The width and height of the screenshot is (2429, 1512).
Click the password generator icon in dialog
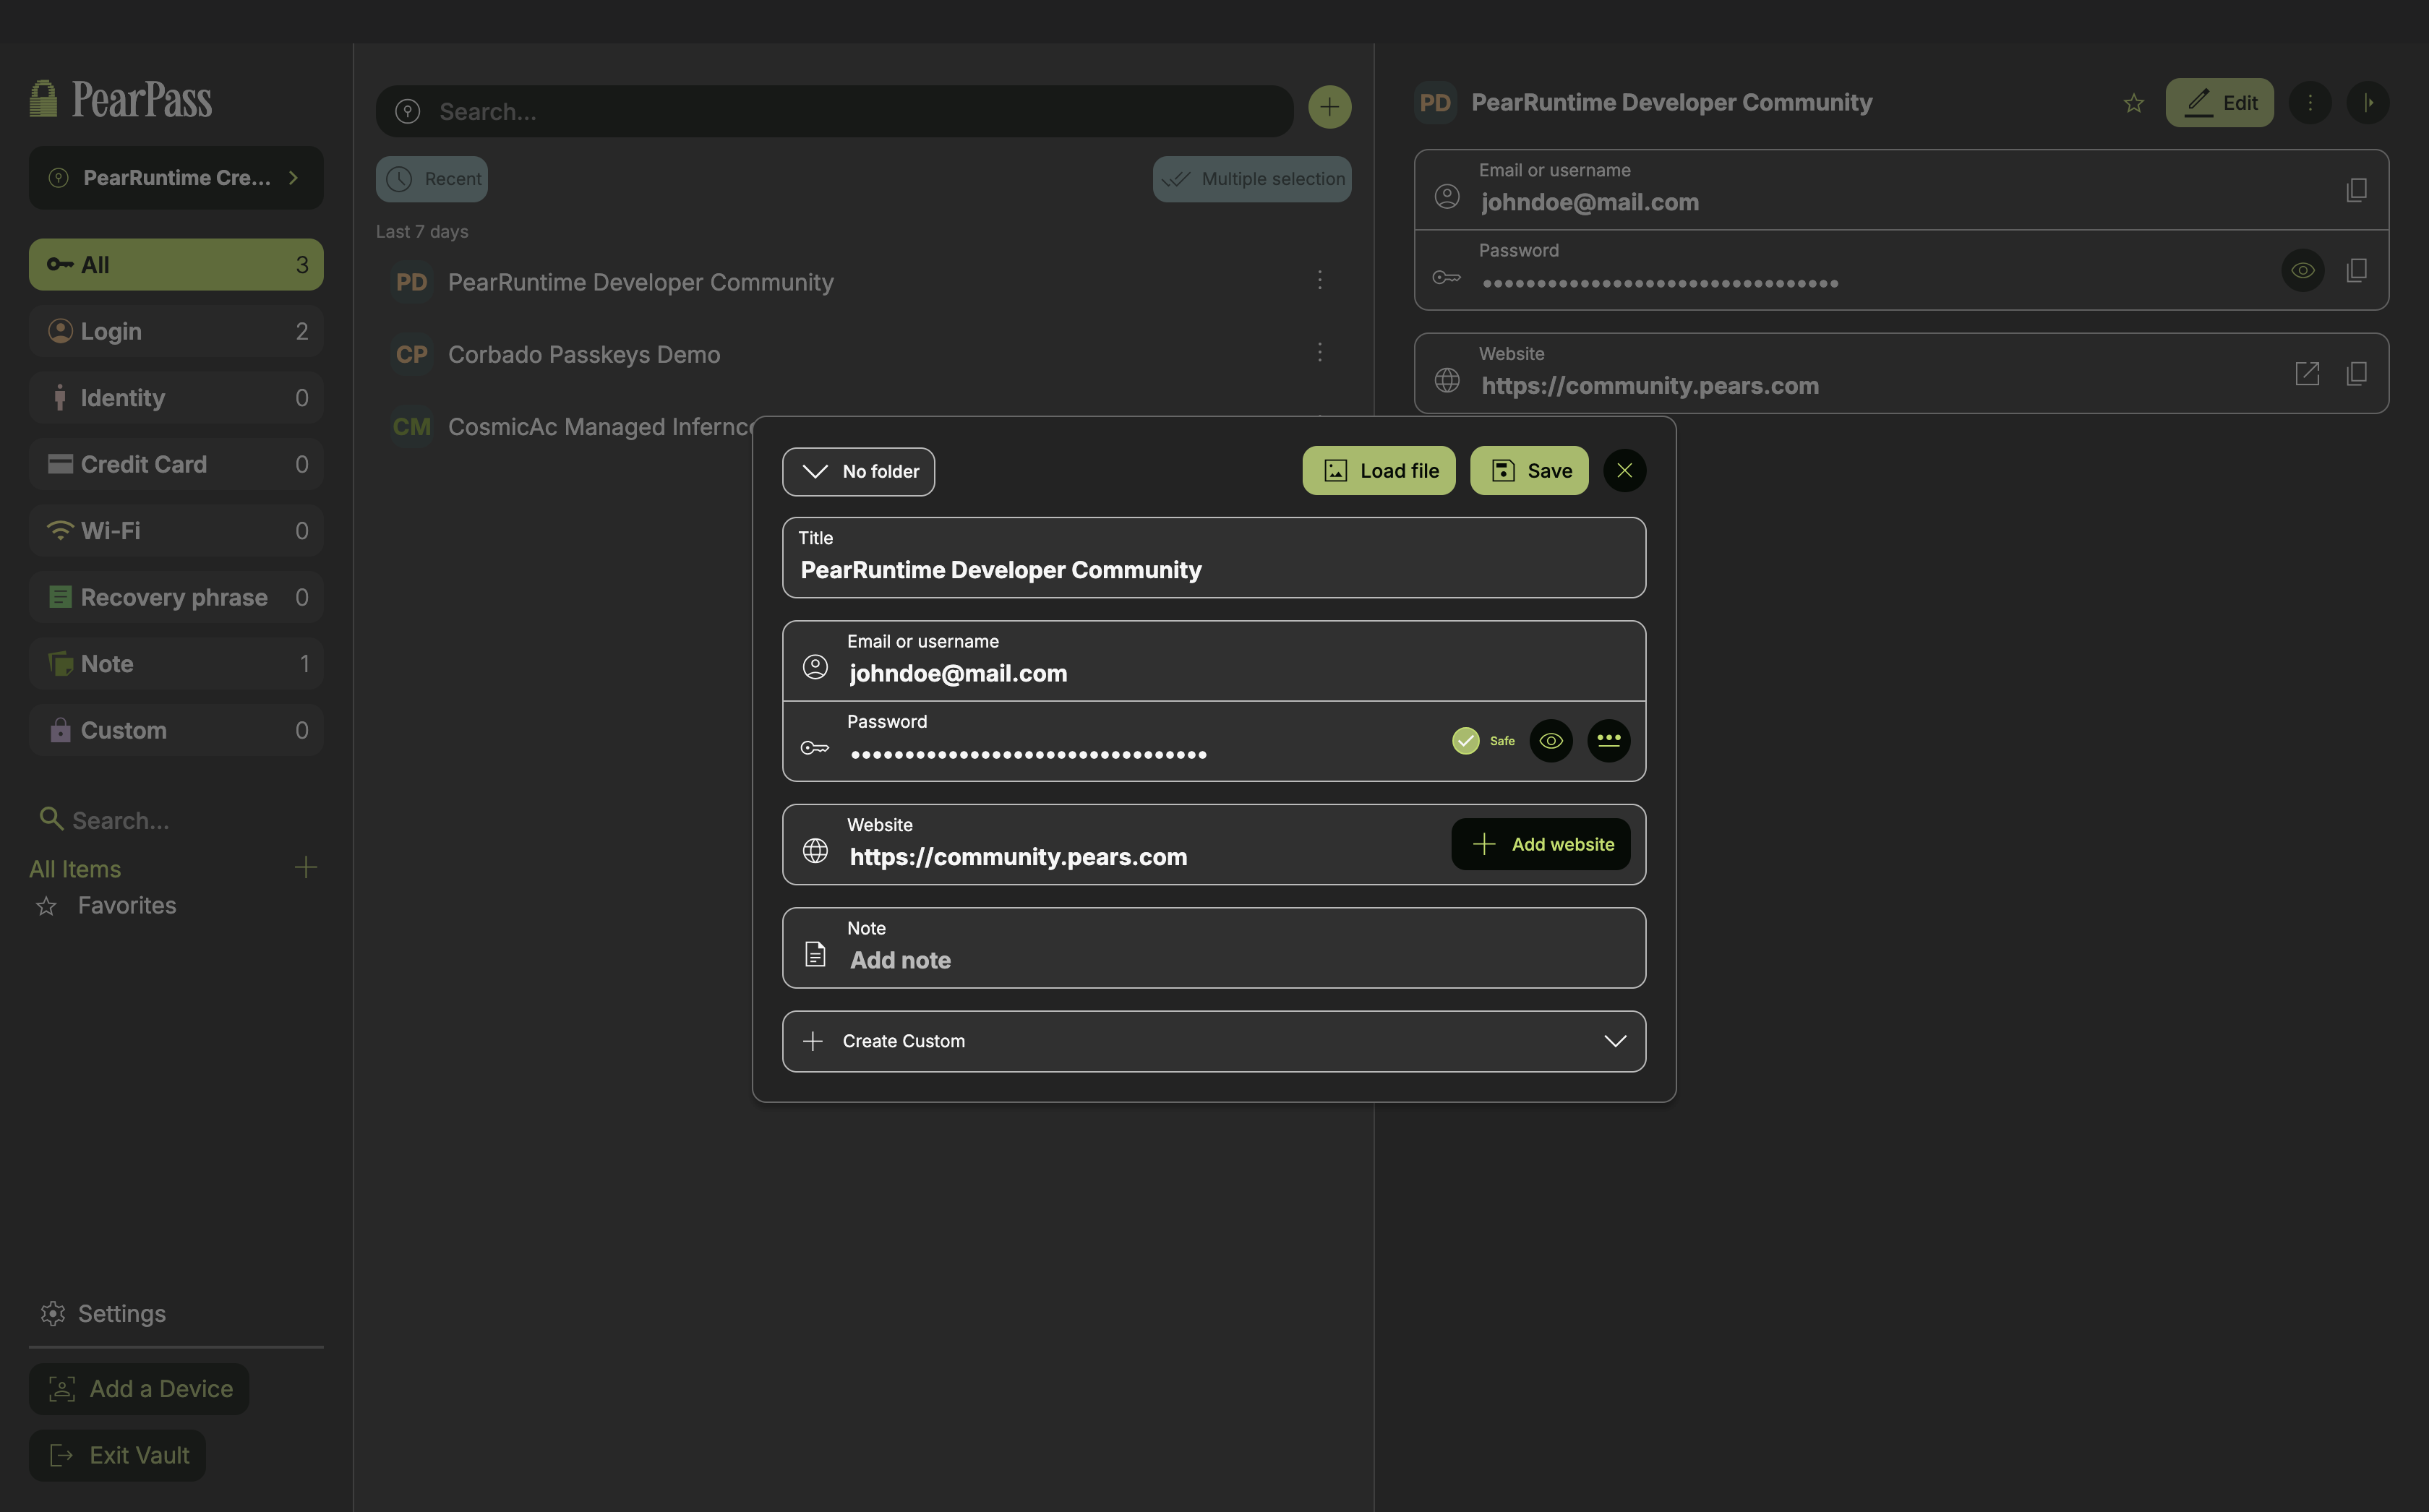click(1608, 741)
